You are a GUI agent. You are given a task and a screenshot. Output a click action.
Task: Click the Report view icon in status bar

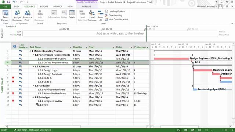[206, 130]
